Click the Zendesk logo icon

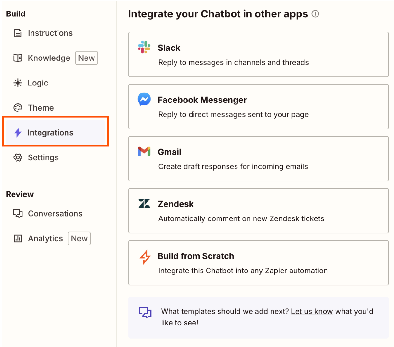coord(144,203)
